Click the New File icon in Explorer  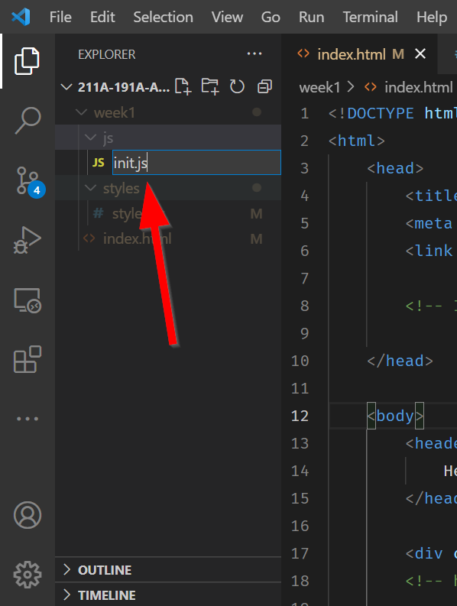(x=183, y=86)
